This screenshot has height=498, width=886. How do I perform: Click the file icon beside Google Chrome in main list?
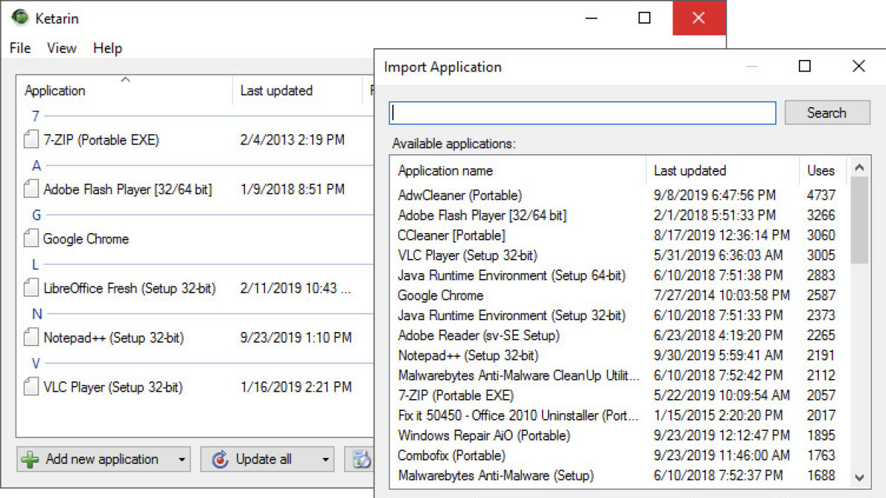[x=30, y=238]
